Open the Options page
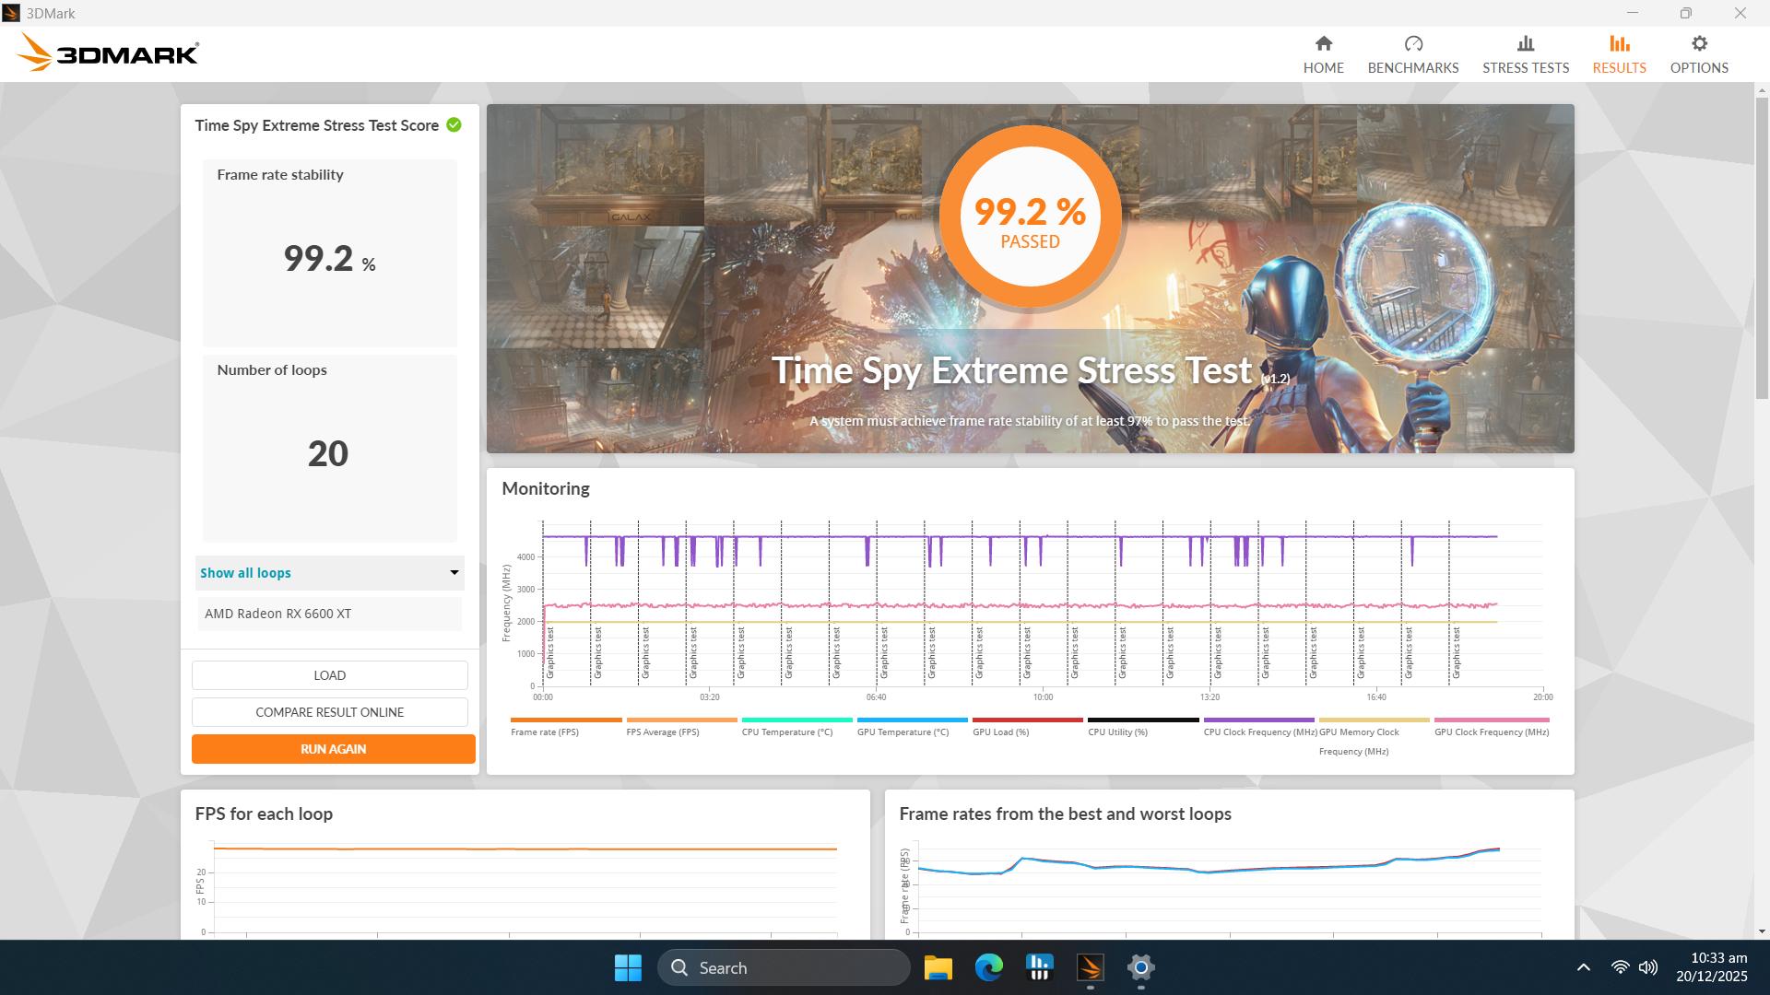 click(x=1699, y=54)
